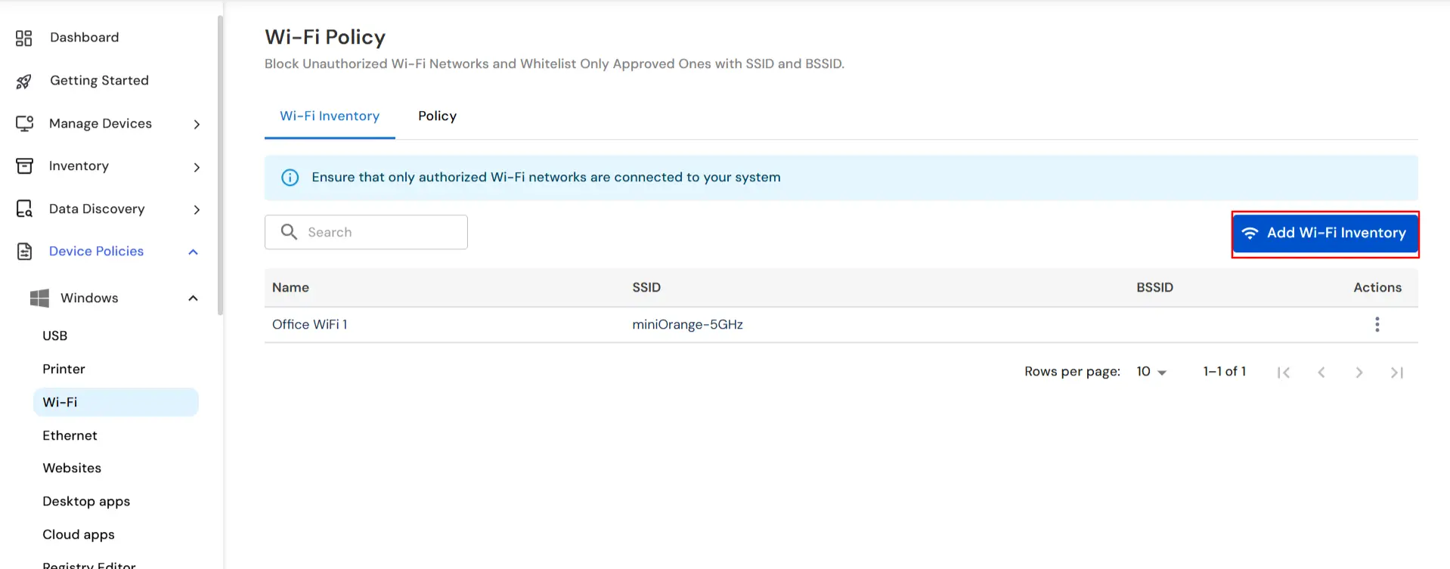Viewport: 1450px width, 569px height.
Task: Click the Device Policies document icon
Action: coord(24,252)
